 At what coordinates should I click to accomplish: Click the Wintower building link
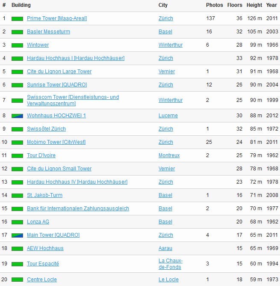coord(38,45)
